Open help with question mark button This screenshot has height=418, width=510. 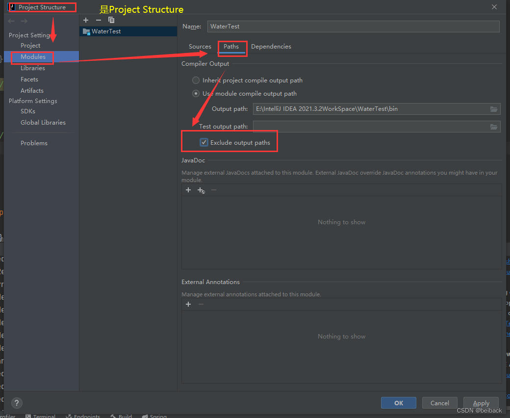(x=17, y=403)
